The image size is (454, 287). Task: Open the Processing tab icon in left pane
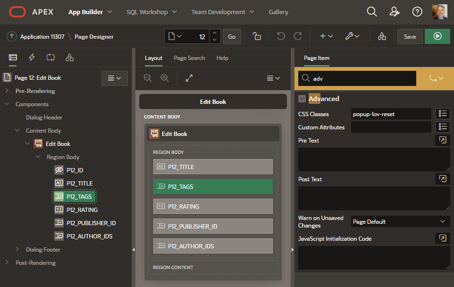pyautogui.click(x=50, y=58)
